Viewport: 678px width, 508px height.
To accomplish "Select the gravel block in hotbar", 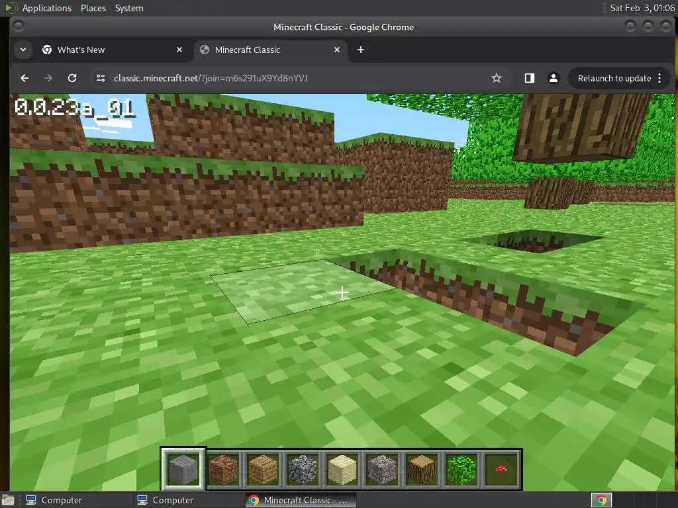I will (x=382, y=469).
